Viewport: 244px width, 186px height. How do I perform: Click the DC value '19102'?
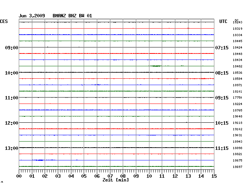[x=238, y=129]
